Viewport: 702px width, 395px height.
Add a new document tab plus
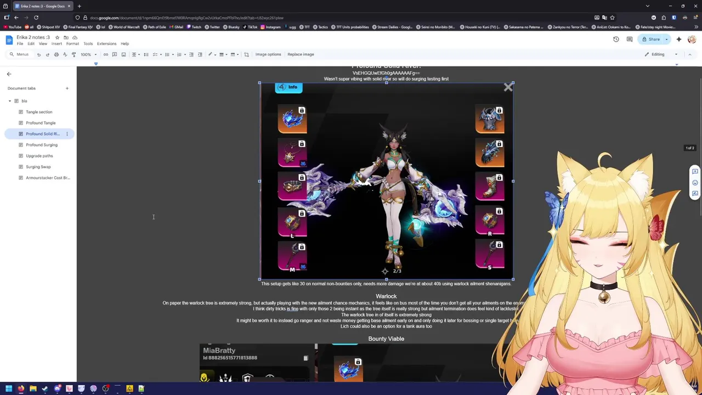click(67, 88)
